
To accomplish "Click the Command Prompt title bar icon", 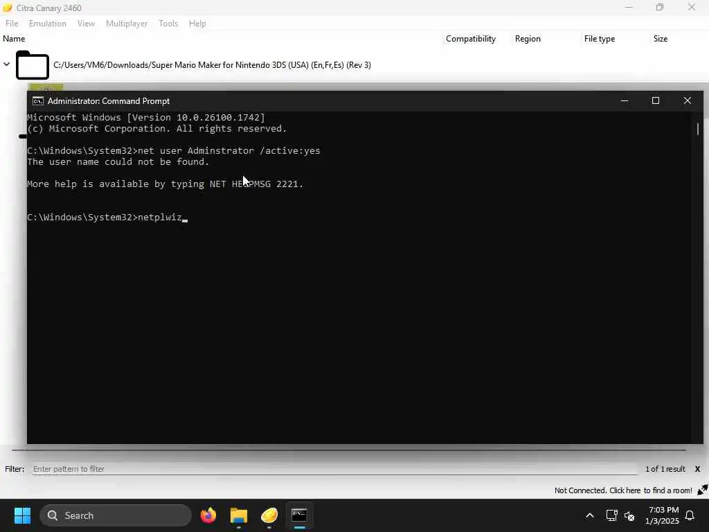I will tap(38, 101).
